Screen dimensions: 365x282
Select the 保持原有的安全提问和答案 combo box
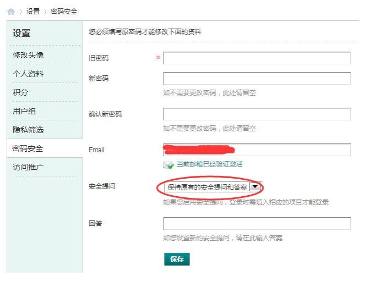click(x=213, y=187)
